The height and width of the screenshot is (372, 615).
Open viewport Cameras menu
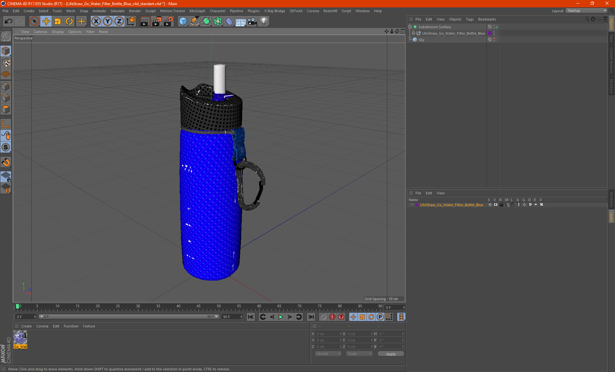(x=40, y=32)
